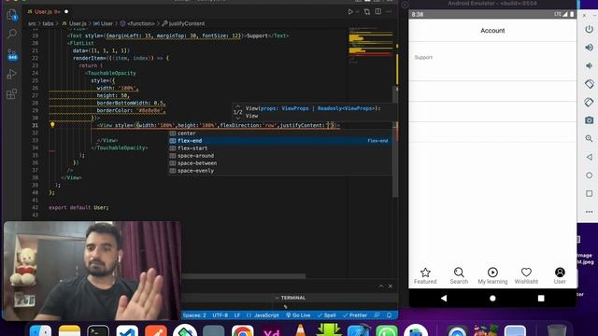The image size is (598, 336).
Task: Toggle the Spell checker status item
Action: tap(327, 315)
